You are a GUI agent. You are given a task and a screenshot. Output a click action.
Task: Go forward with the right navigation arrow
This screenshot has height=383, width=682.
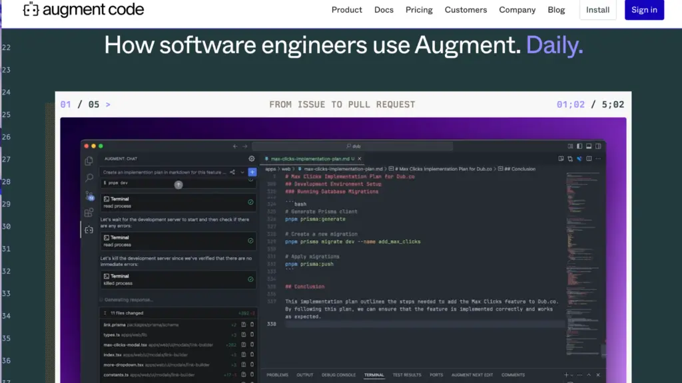click(245, 146)
